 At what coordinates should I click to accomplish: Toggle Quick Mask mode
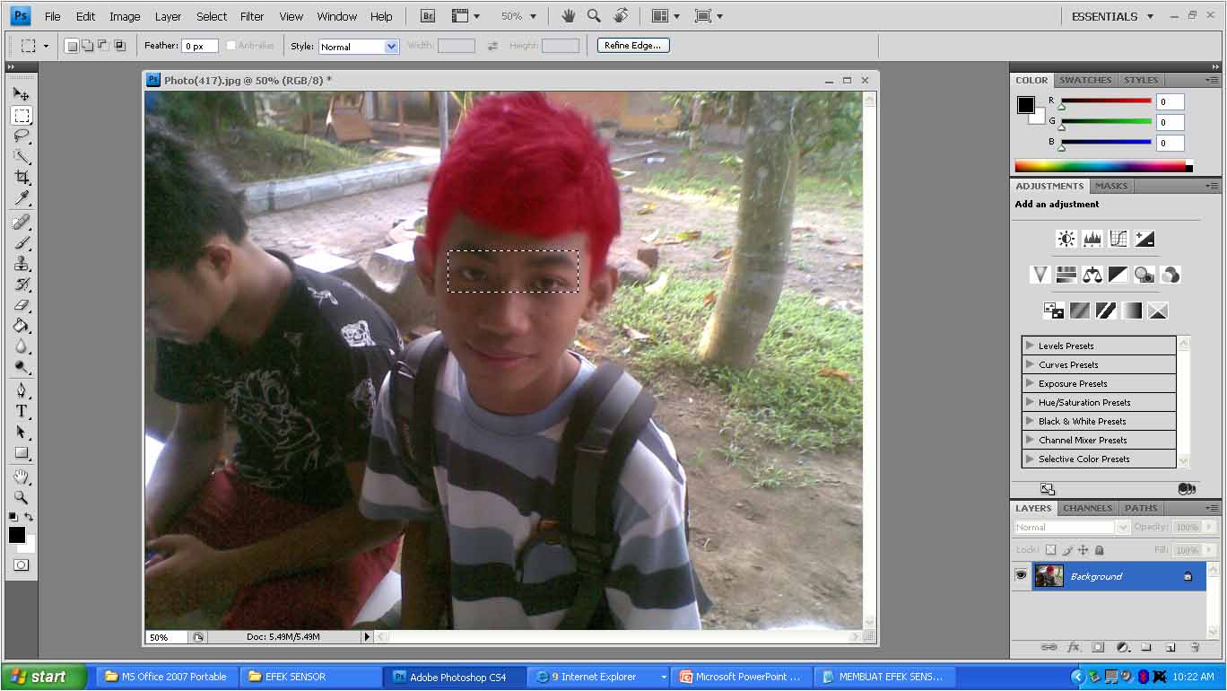click(x=22, y=565)
